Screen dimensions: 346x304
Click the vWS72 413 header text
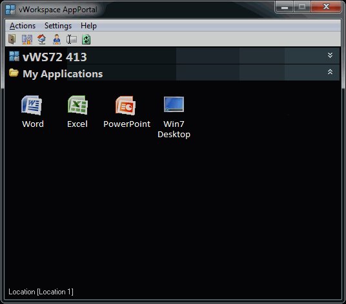[x=55, y=57]
